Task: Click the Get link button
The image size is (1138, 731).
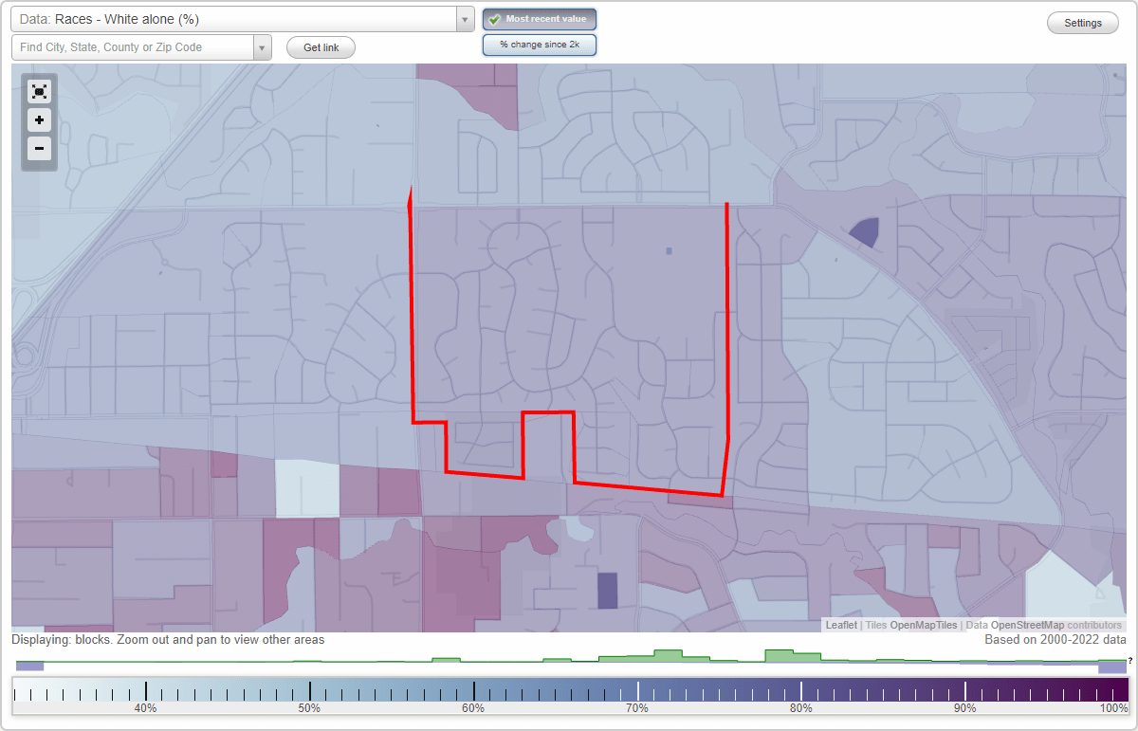Action: (320, 47)
